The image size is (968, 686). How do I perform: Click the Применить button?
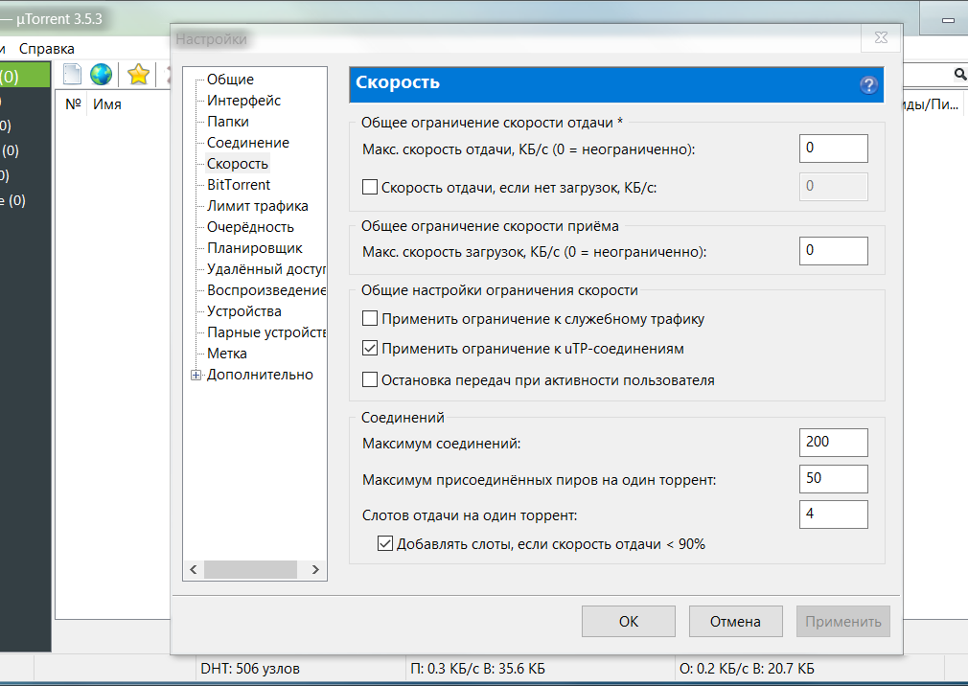click(843, 621)
